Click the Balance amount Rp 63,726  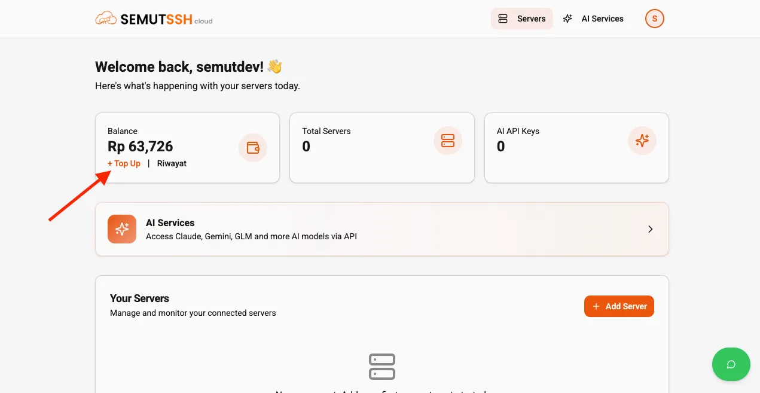(141, 147)
